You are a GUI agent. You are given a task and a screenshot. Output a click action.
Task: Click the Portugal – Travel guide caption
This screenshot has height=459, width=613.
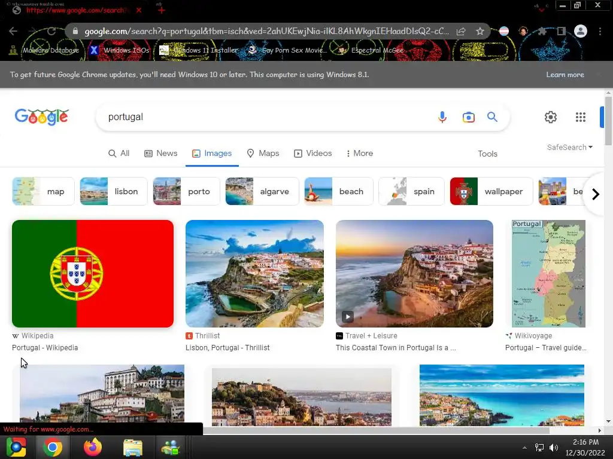click(x=546, y=347)
